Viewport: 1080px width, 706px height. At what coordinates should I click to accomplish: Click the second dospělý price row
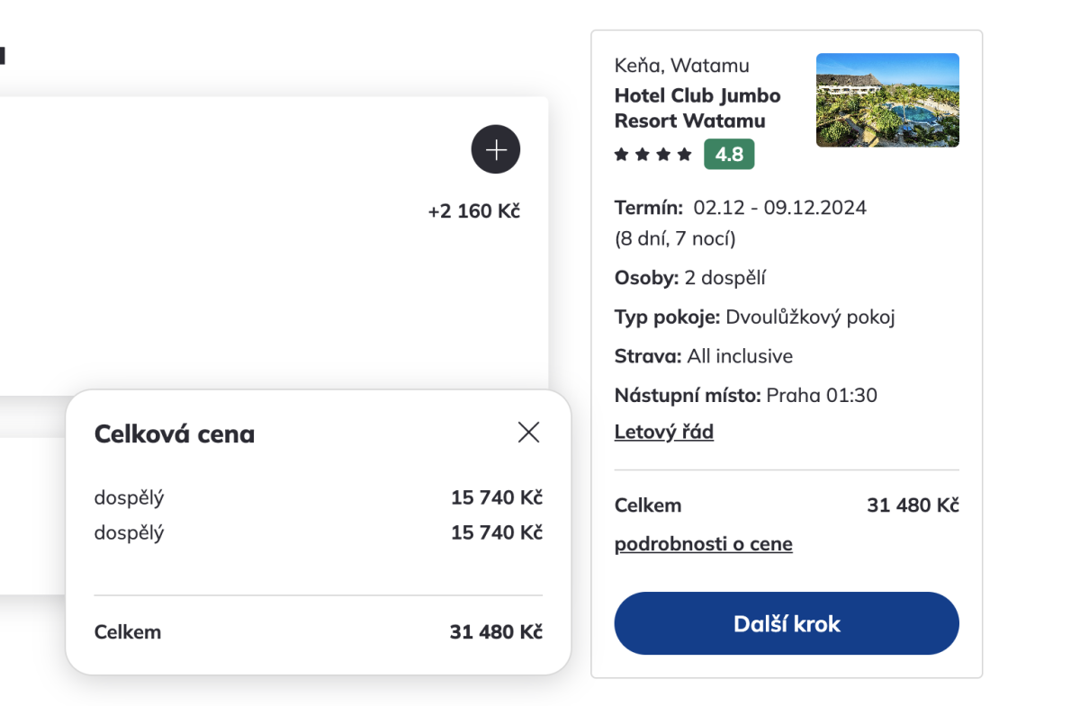[x=318, y=533]
